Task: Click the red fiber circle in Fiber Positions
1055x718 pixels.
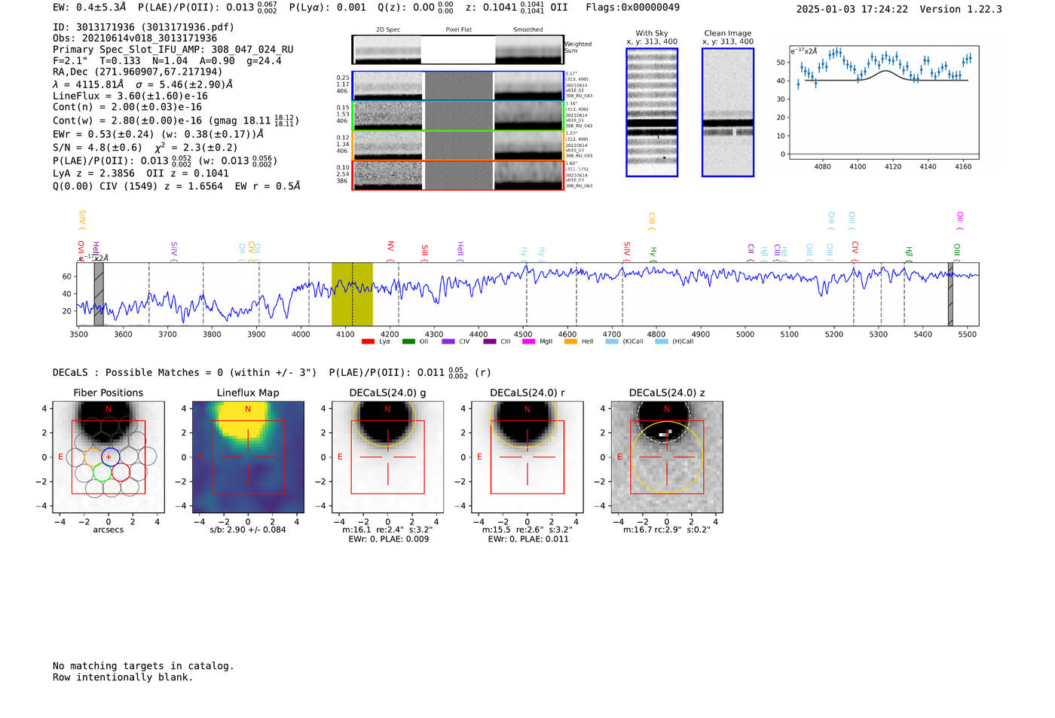Action: point(120,473)
